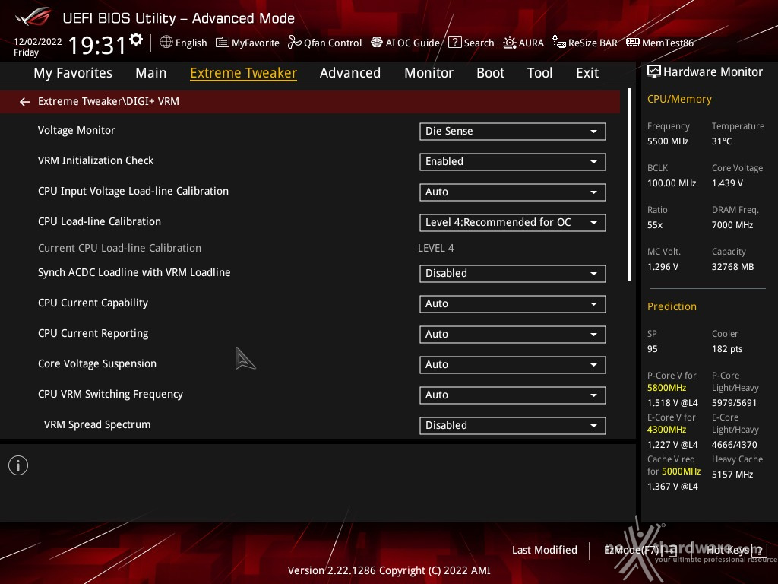Open Synch ACDC Loadline dropdown
778x584 pixels.
[513, 273]
